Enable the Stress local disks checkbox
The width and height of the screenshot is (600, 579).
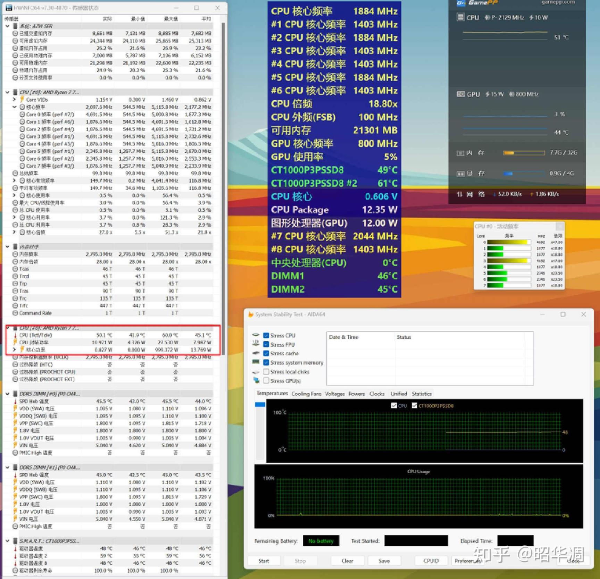tap(266, 371)
